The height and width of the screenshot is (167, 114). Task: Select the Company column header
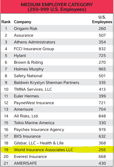point(23,22)
